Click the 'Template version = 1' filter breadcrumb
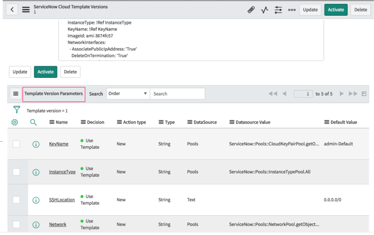Image resolution: width=374 pixels, height=235 pixels. [47, 111]
